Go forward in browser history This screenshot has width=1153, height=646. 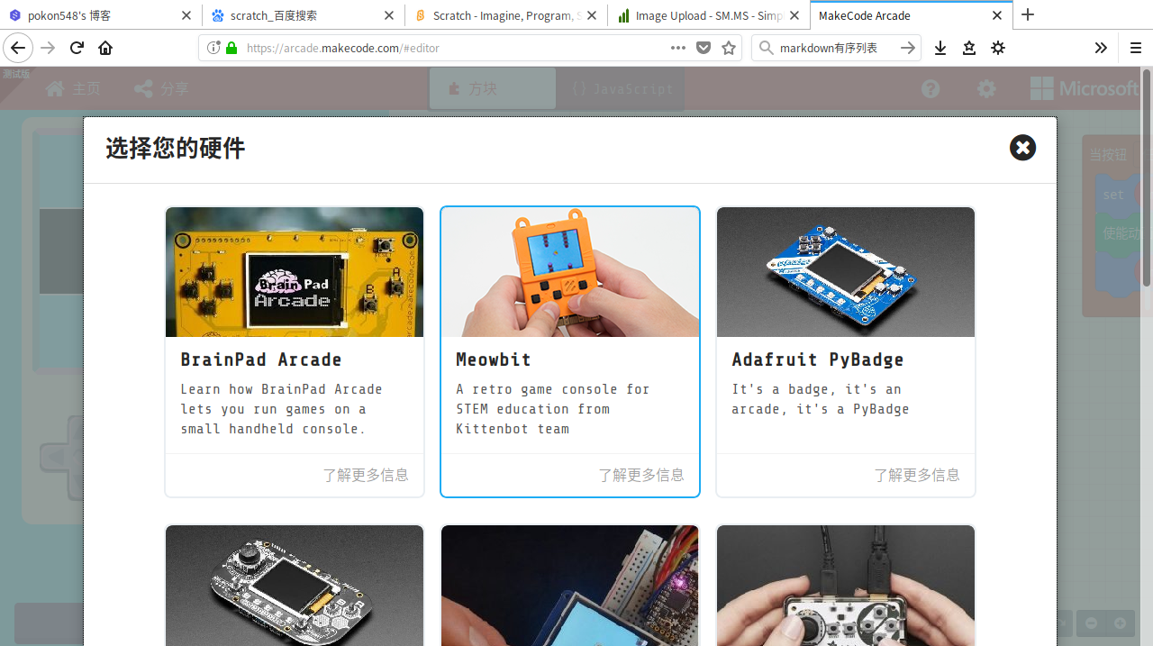click(49, 48)
